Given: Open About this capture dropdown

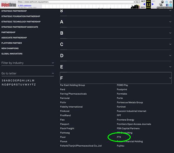Looking at the screenshot, I should click(x=164, y=8).
